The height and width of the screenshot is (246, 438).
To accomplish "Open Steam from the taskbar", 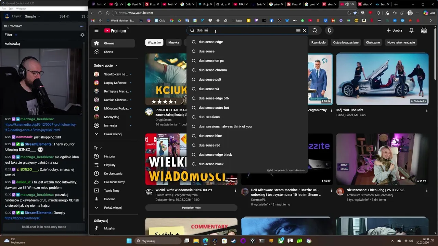I will pos(233,241).
